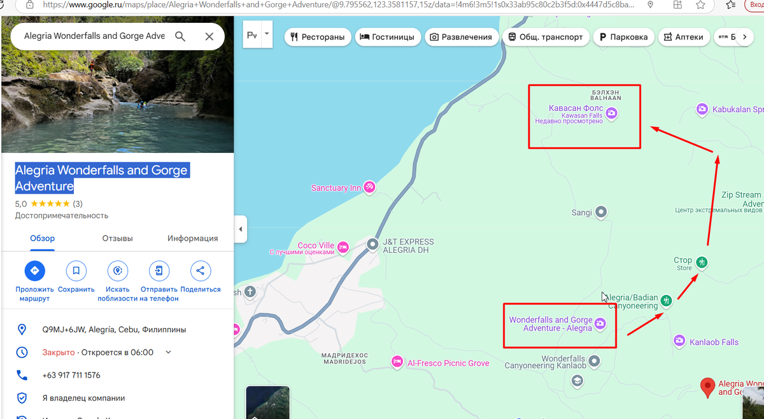This screenshot has height=419, width=764.
Task: Click the 5,0 star rating
Action: pyautogui.click(x=43, y=204)
